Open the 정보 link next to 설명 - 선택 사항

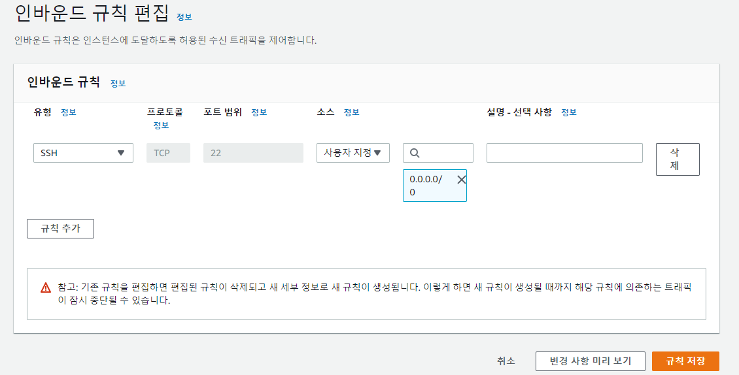(x=569, y=112)
